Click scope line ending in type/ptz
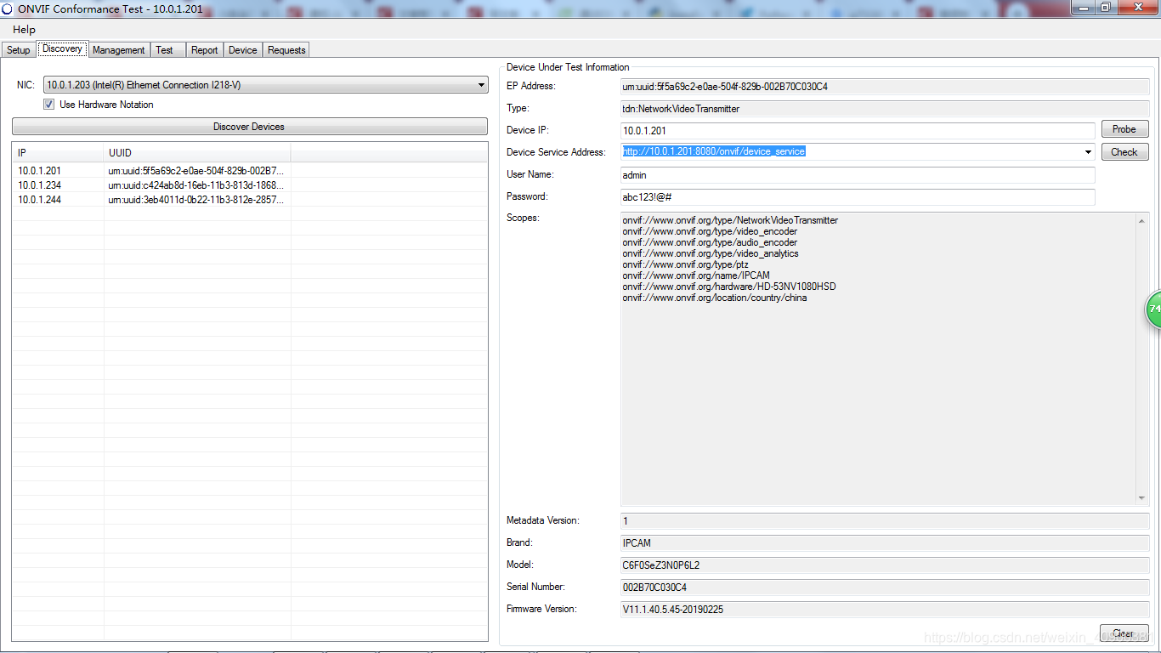 coord(685,264)
